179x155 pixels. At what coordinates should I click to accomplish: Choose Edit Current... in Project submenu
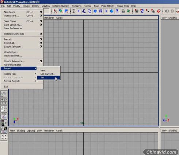tap(49, 74)
